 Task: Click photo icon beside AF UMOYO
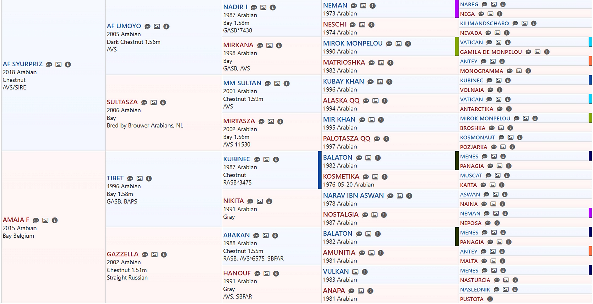coord(157,27)
